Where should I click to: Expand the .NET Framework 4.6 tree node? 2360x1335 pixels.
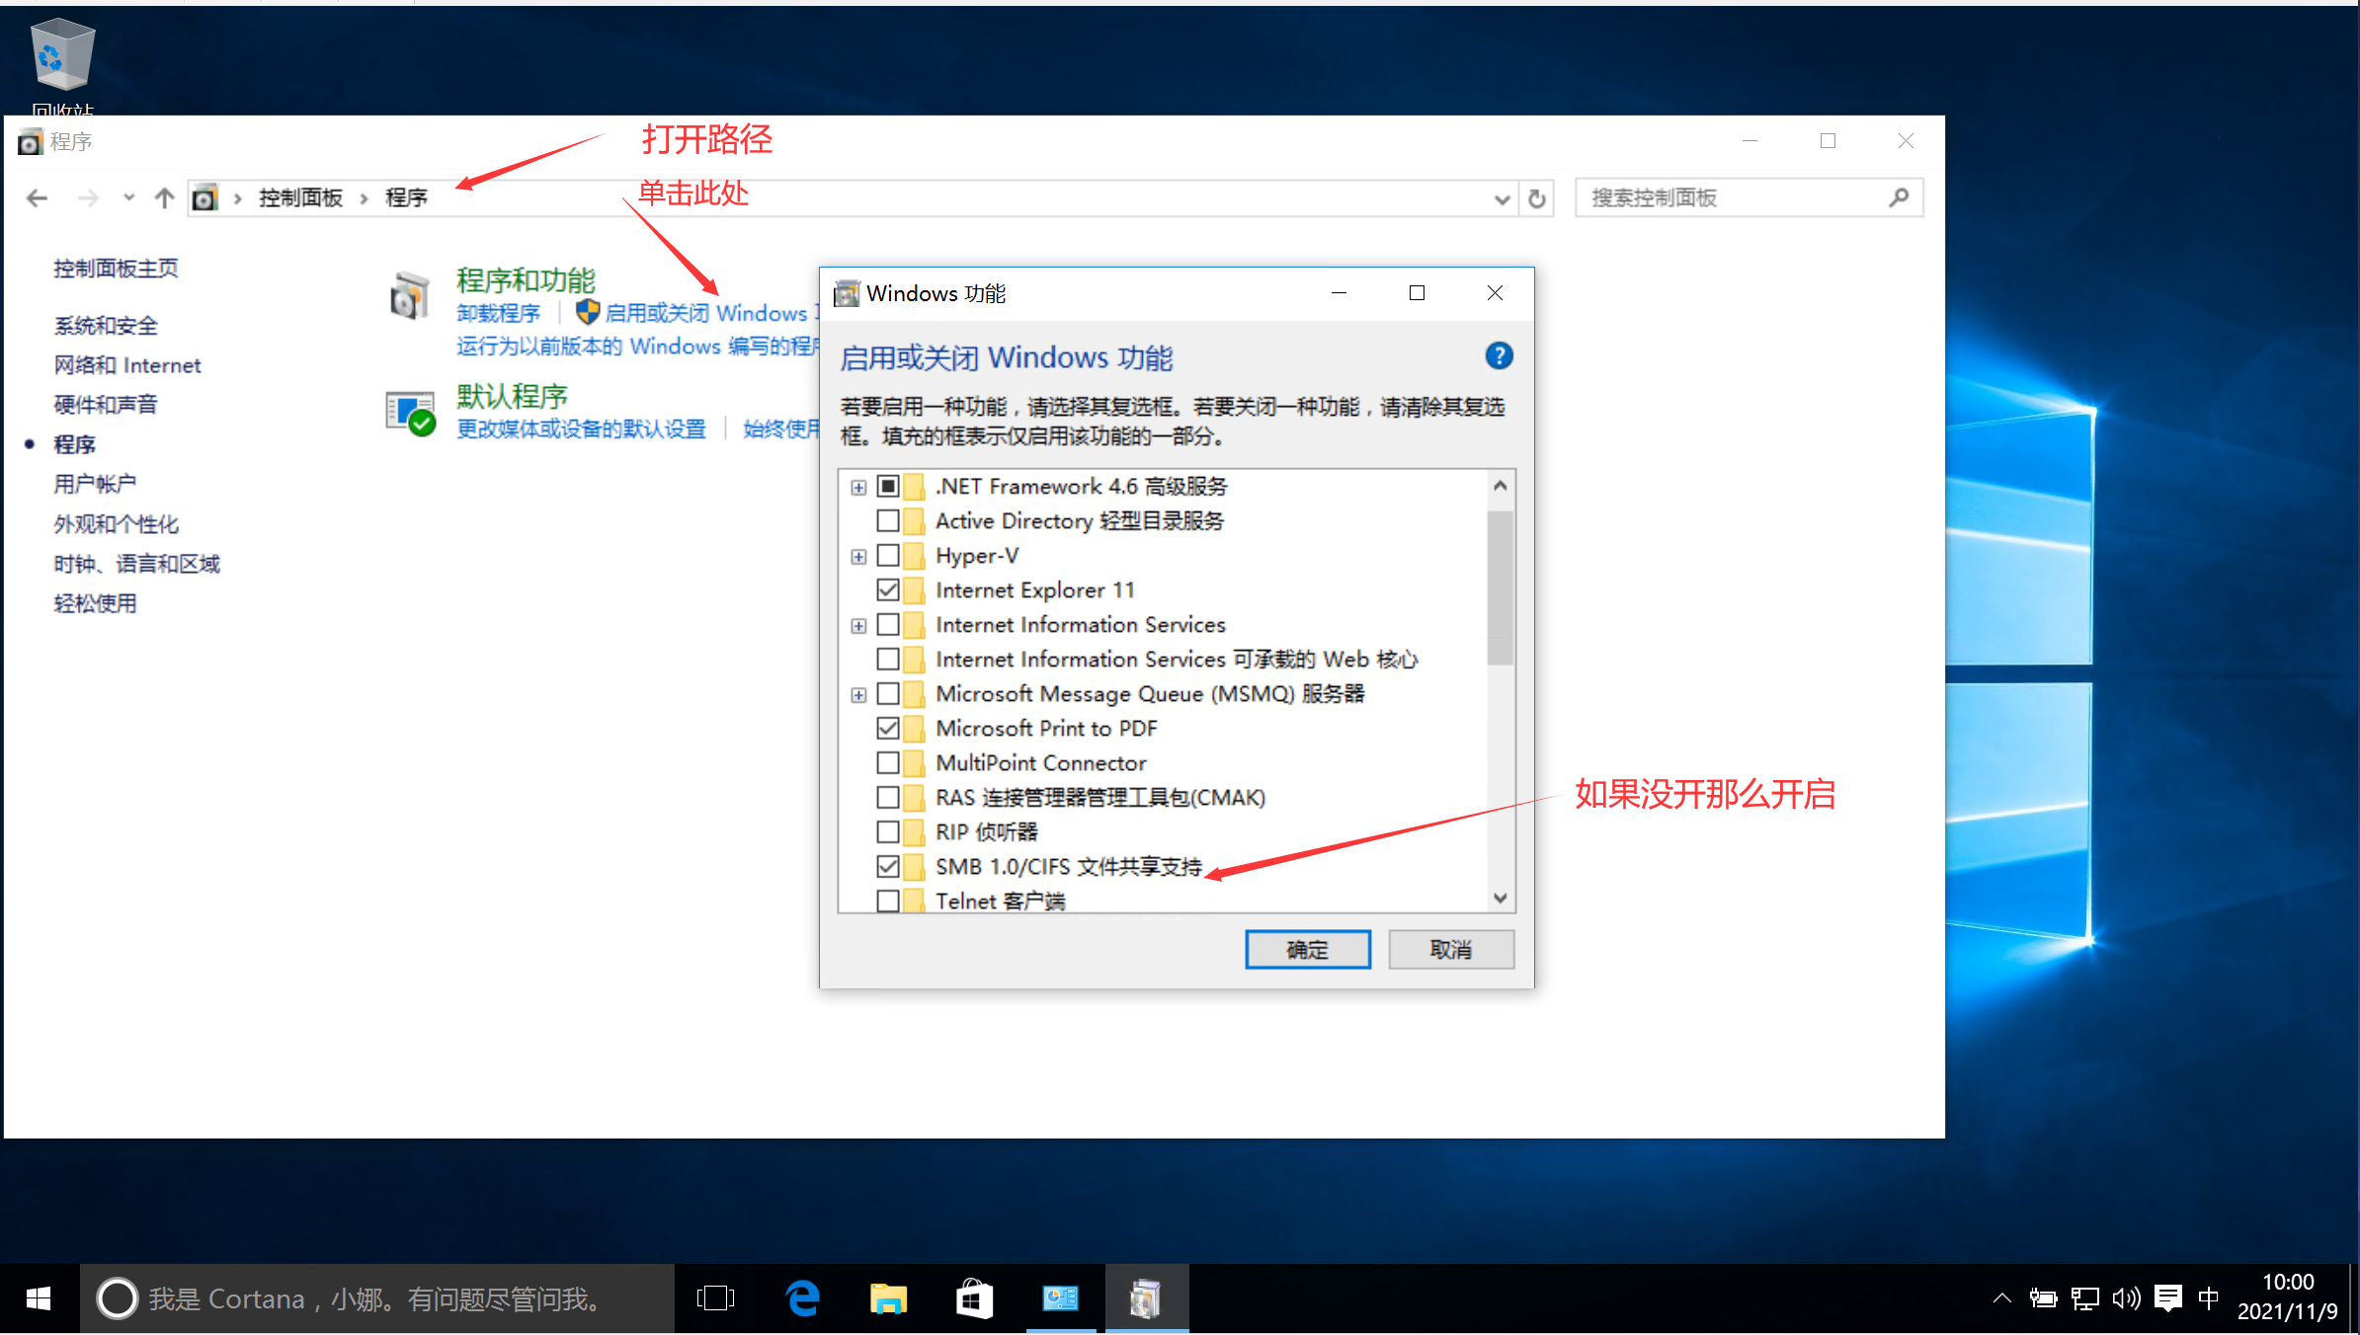(858, 487)
